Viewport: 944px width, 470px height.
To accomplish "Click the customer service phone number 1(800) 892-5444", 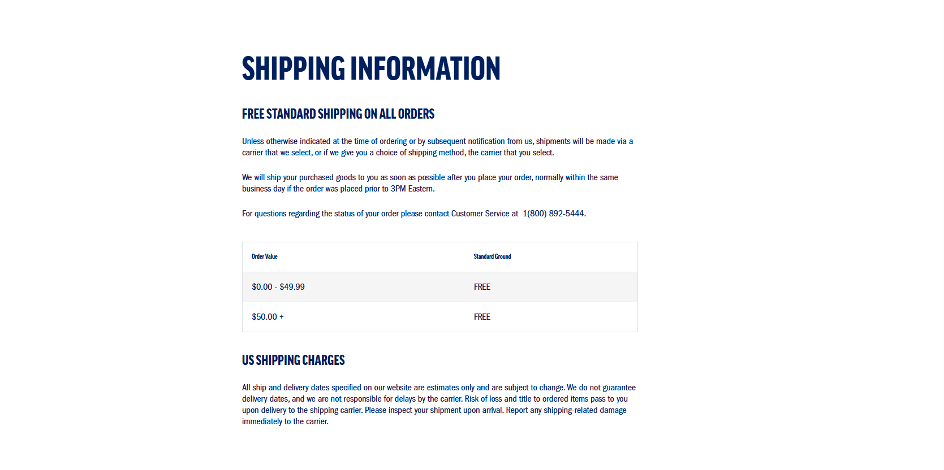I will [x=554, y=214].
